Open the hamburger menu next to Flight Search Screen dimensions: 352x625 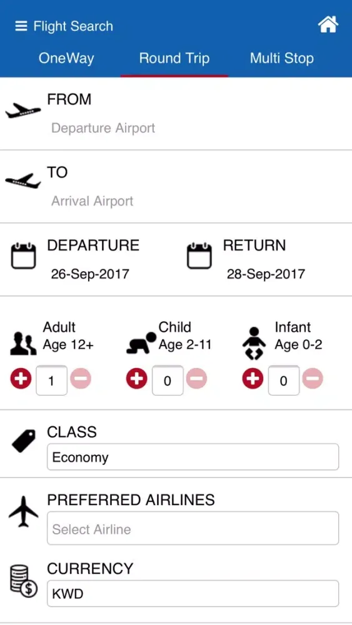coord(21,26)
